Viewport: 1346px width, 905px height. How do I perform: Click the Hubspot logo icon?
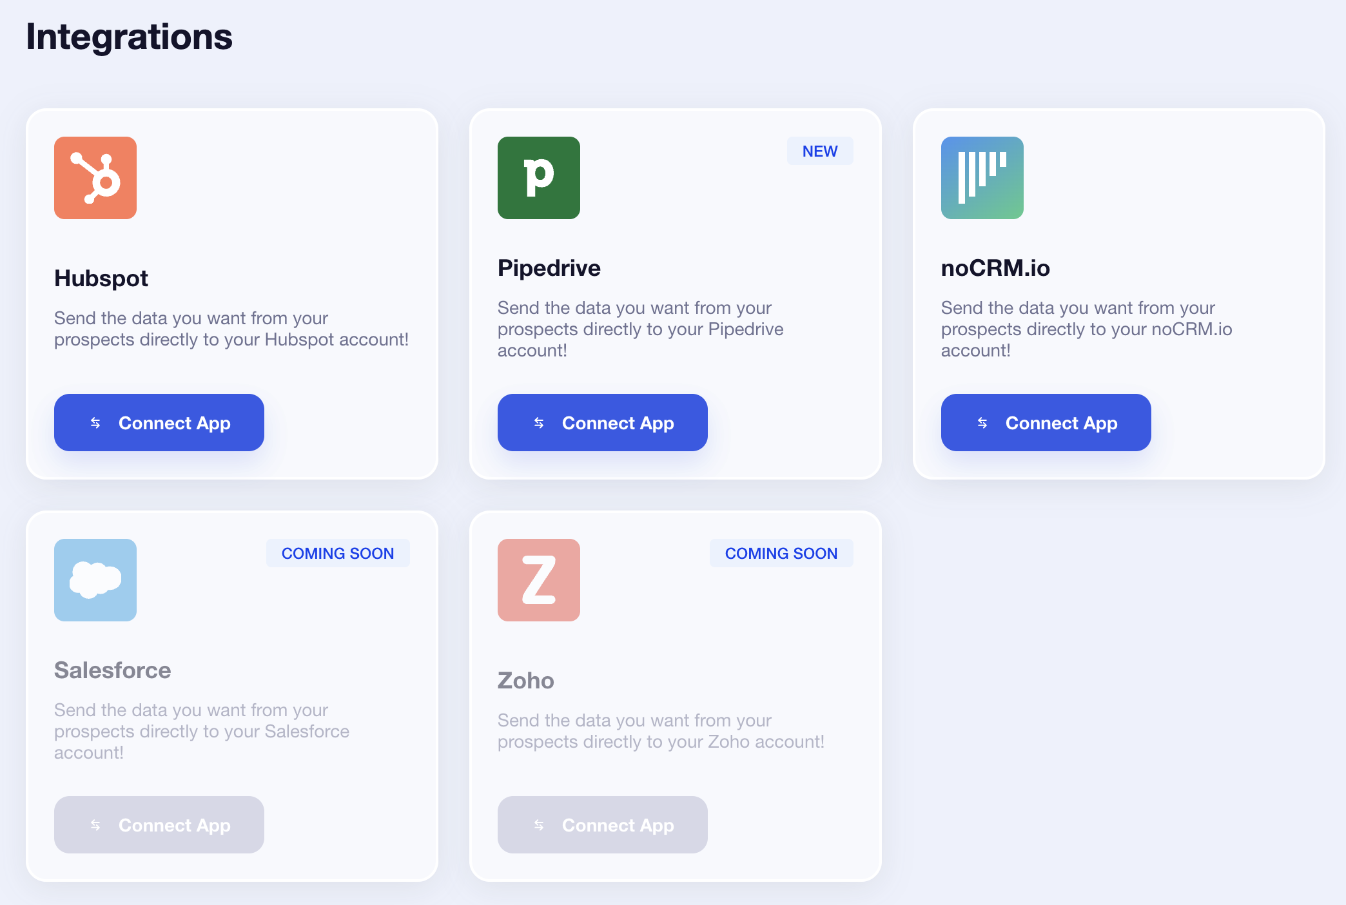[95, 178]
